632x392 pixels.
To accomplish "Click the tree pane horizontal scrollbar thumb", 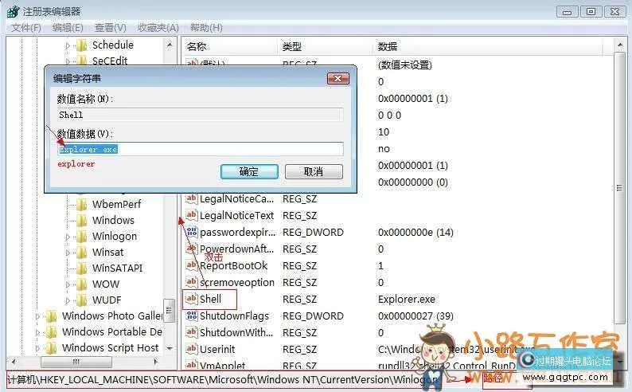I will coord(76,362).
